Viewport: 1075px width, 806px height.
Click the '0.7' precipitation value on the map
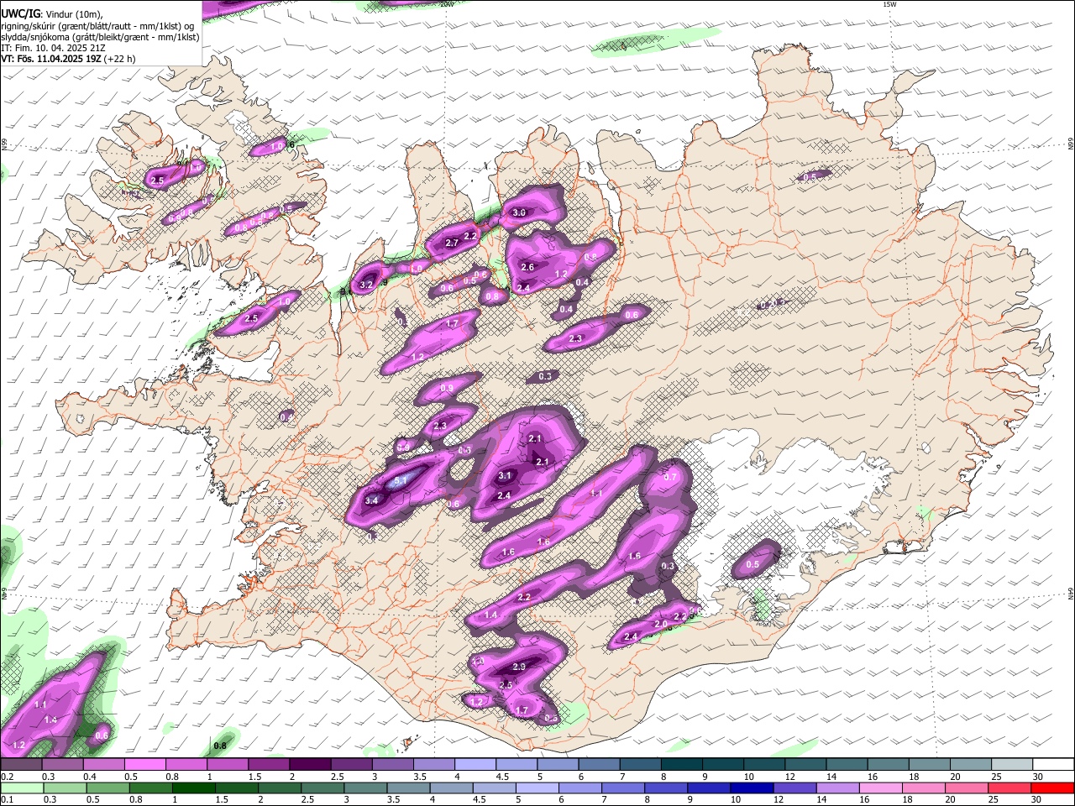[x=670, y=476]
